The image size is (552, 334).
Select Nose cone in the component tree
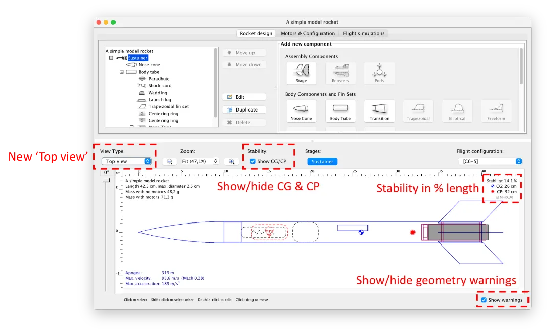[x=149, y=65]
